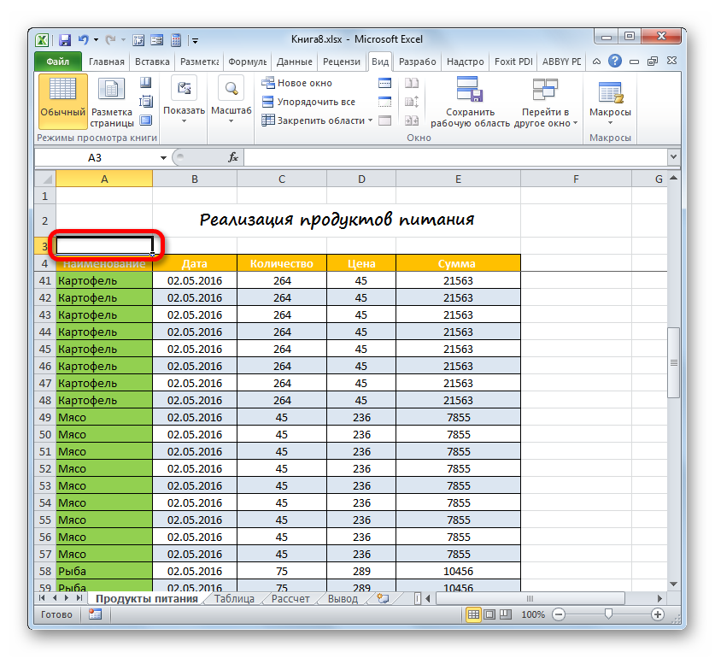The width and height of the screenshot is (715, 658).
Task: Click the Reset Window Position icon
Action: (412, 121)
